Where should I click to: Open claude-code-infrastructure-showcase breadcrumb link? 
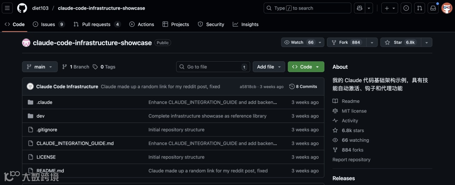click(102, 8)
